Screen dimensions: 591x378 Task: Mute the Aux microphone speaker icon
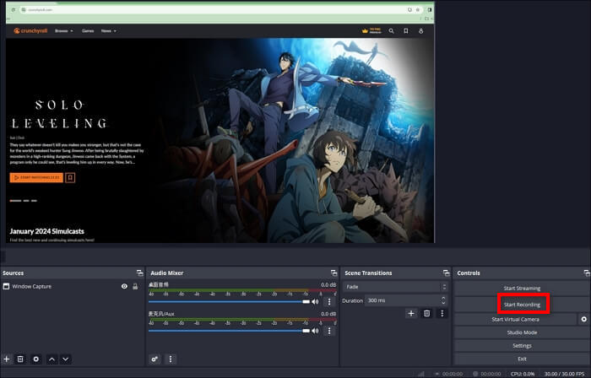point(315,331)
